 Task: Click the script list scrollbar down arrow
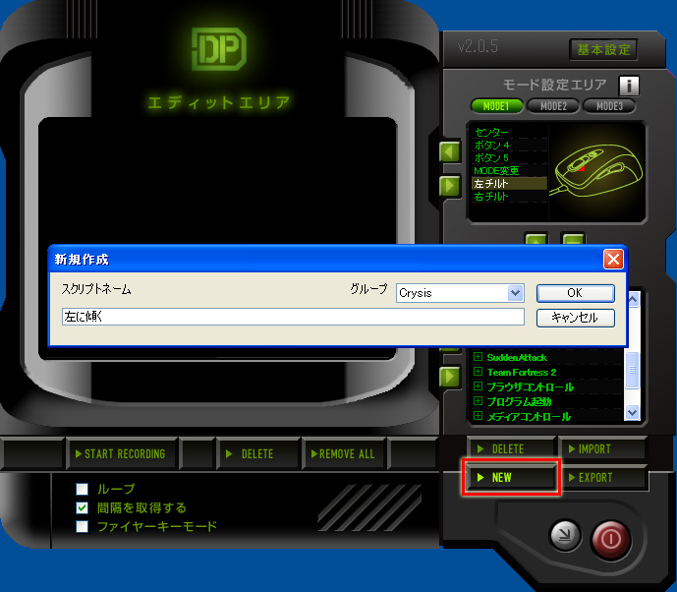(x=633, y=414)
